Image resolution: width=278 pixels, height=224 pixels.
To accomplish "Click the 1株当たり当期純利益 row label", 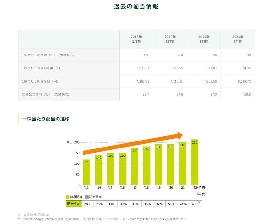I will pos(42,68).
